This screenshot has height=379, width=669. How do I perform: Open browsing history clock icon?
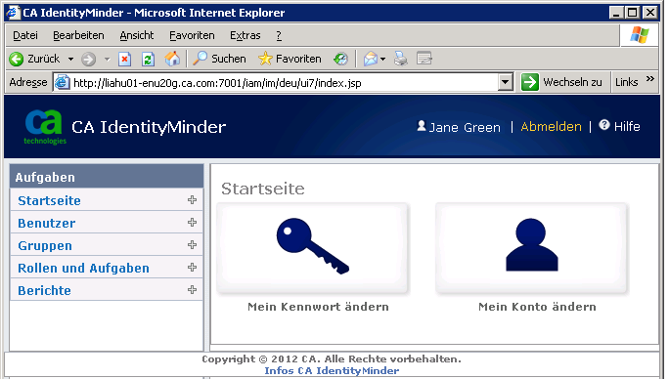340,59
